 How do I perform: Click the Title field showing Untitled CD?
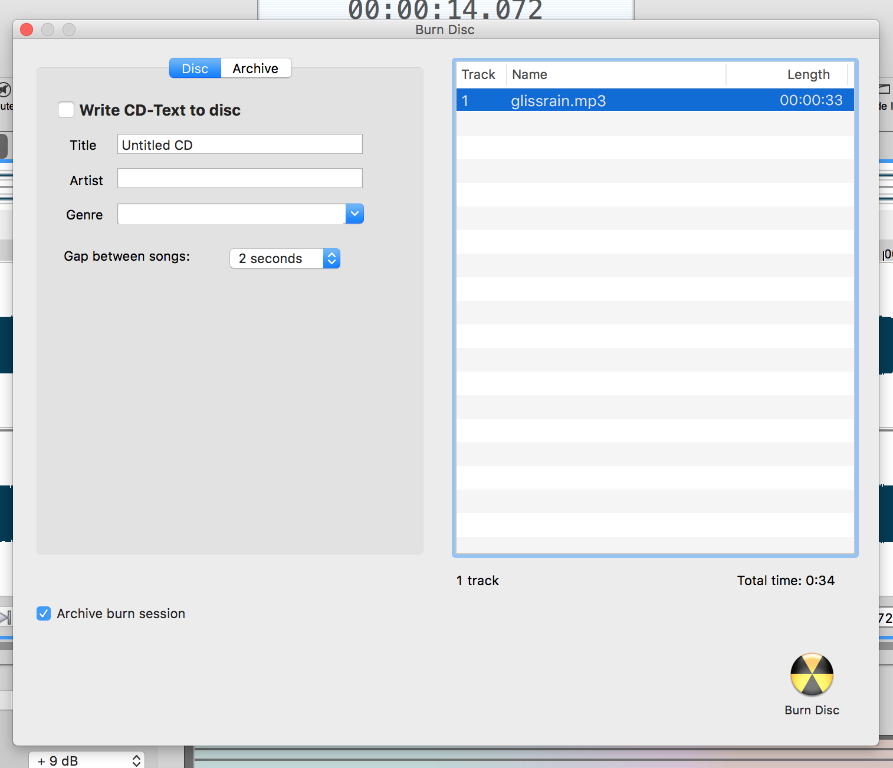click(x=239, y=144)
